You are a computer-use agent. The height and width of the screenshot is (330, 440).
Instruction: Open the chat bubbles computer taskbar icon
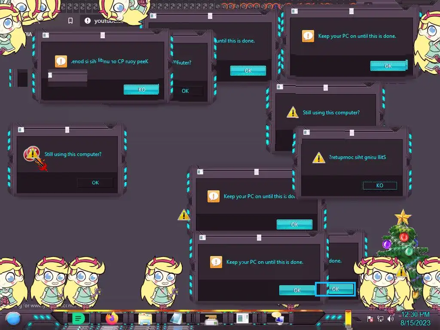point(278,318)
